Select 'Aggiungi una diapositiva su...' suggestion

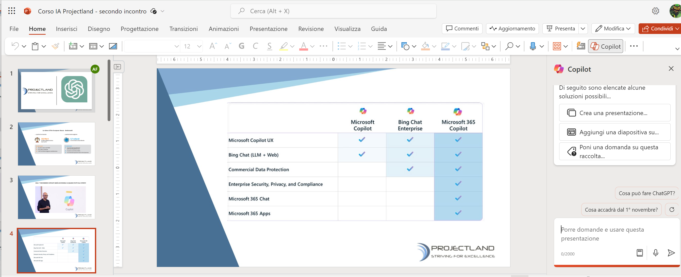[615, 132]
